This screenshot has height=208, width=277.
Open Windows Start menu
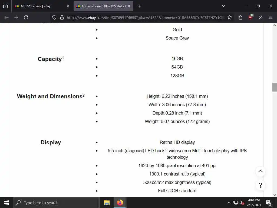point(6,203)
